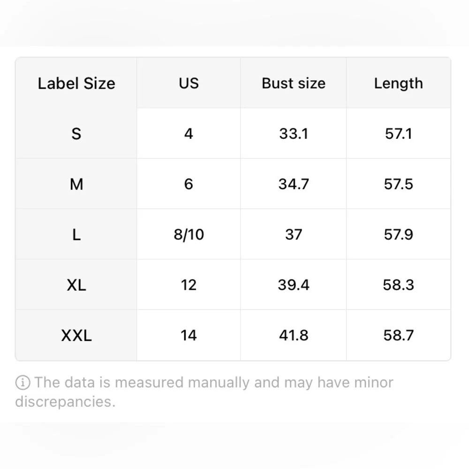Select the US size 12 cell
Viewport: 469px width, 469px height.
click(x=189, y=285)
